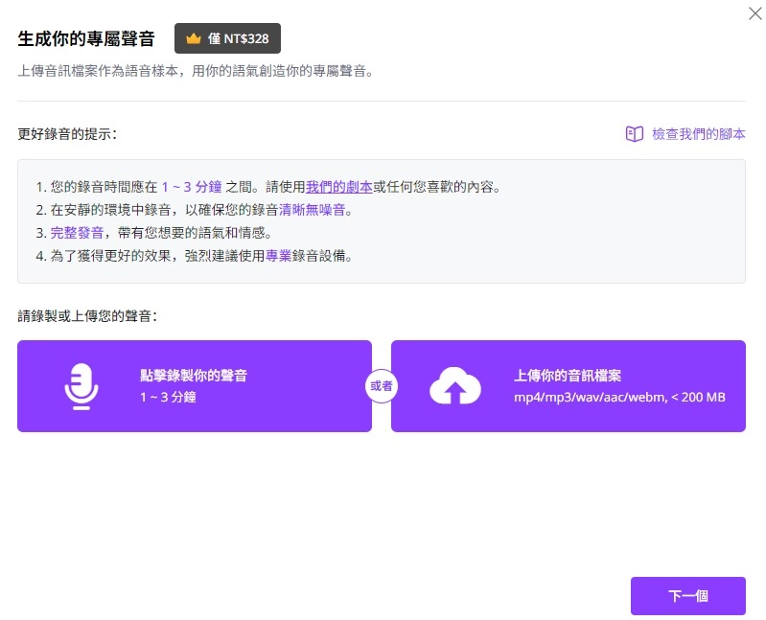766x620 pixels.
Task: Close the dialog with the X icon
Action: tap(754, 13)
